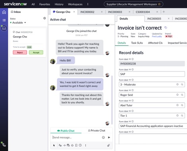The height and width of the screenshot is (151, 187).
Task: Open the Fred Luddy link
Action: (157, 36)
